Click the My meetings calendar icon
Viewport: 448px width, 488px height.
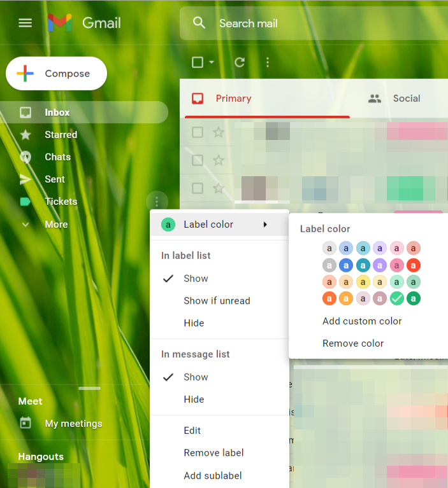pos(25,424)
